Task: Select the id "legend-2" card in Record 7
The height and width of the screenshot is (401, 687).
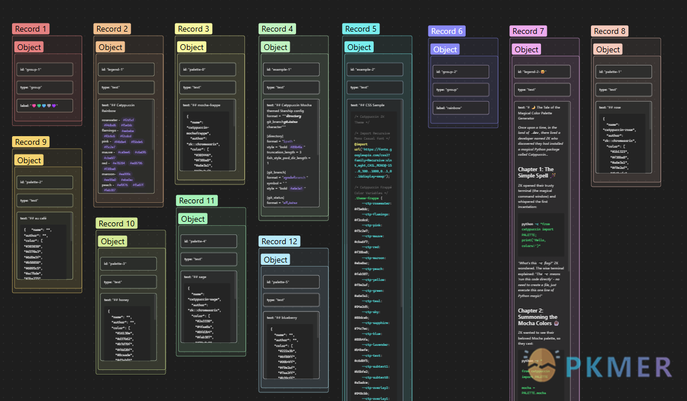Action: coord(543,71)
